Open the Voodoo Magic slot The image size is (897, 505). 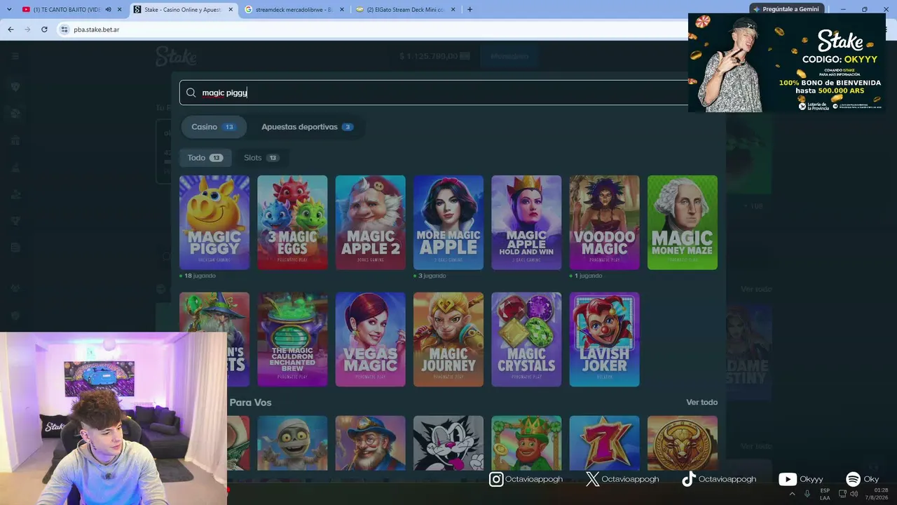[605, 222]
